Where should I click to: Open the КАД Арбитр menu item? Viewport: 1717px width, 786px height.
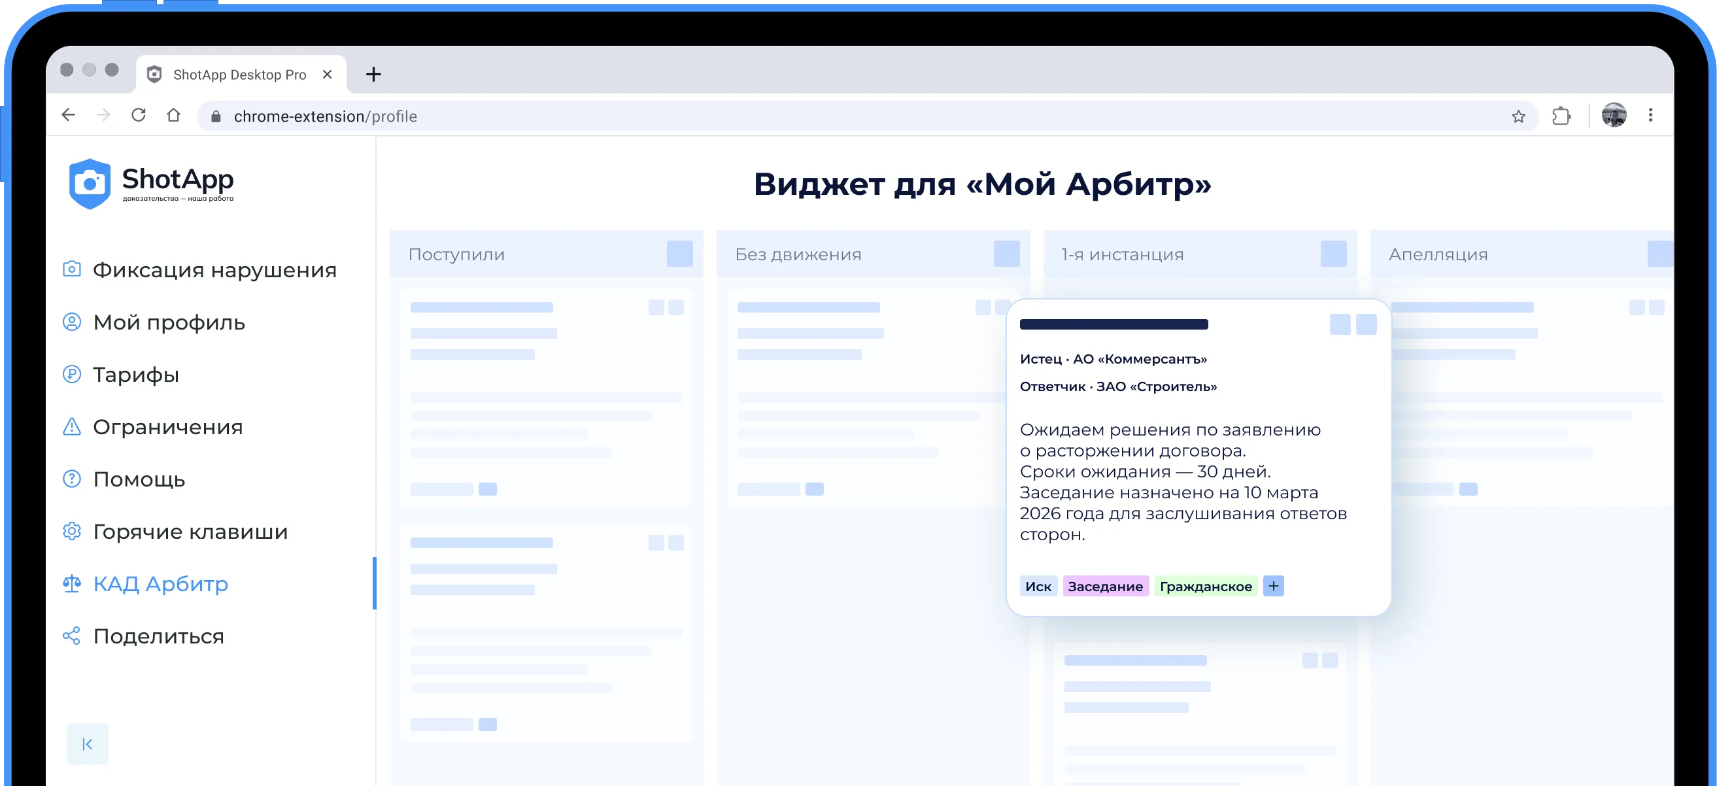[x=160, y=583]
